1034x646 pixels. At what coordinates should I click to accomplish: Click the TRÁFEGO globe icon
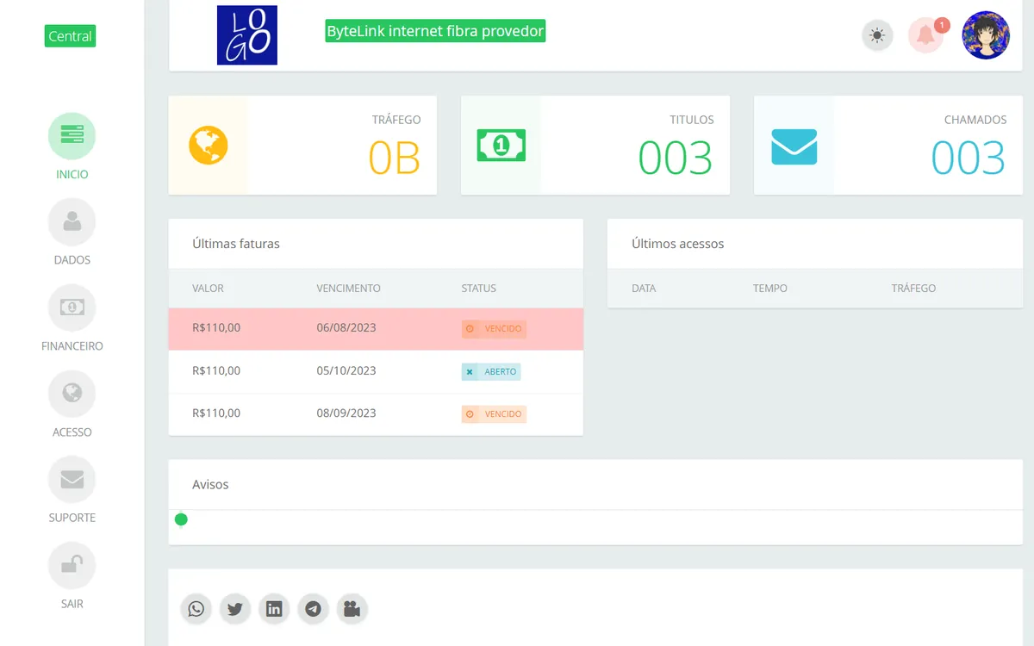(208, 146)
